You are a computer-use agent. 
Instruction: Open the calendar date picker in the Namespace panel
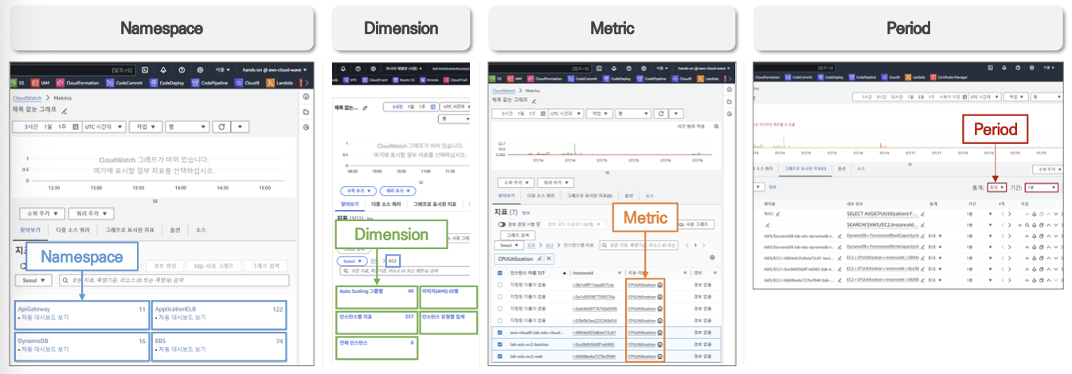[x=76, y=127]
